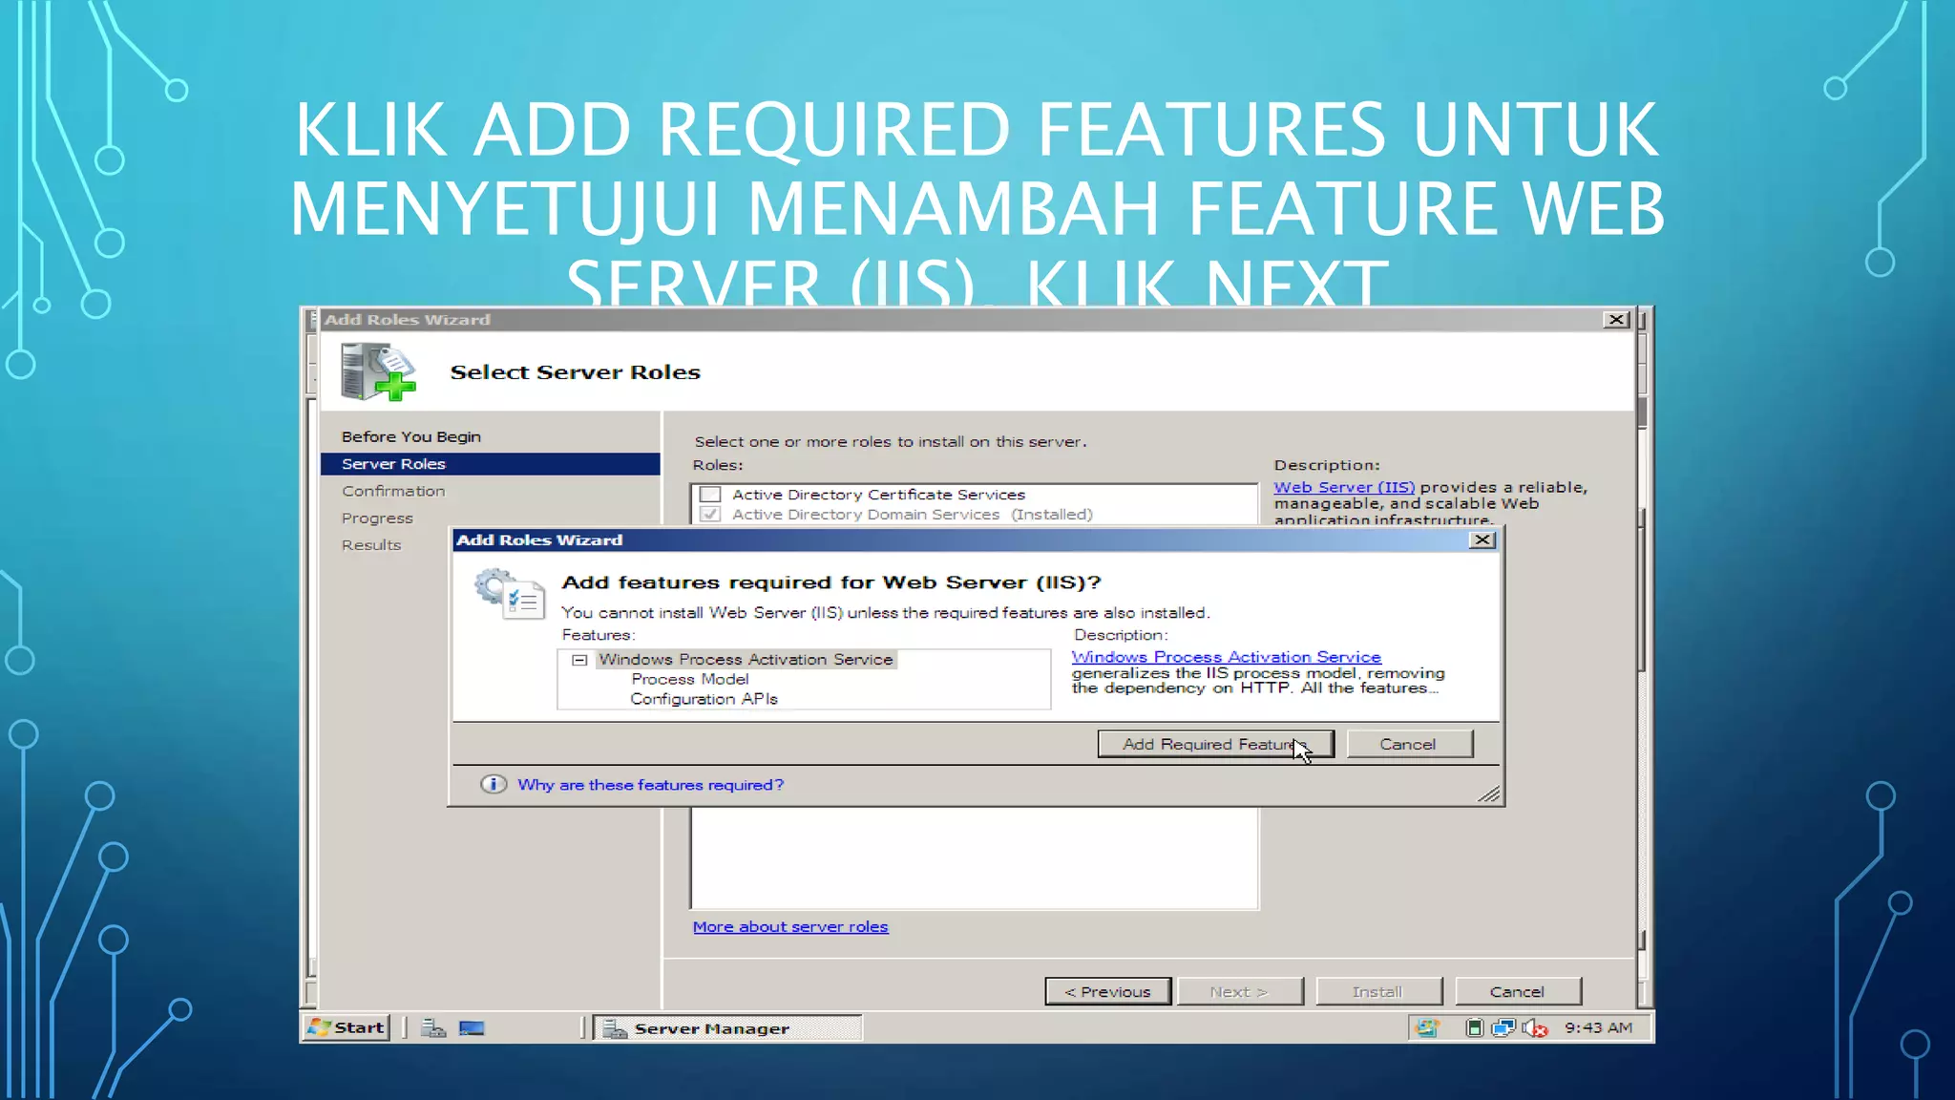Click the battery-like device tray icon
Viewport: 1955px width, 1100px height.
tap(1474, 1028)
